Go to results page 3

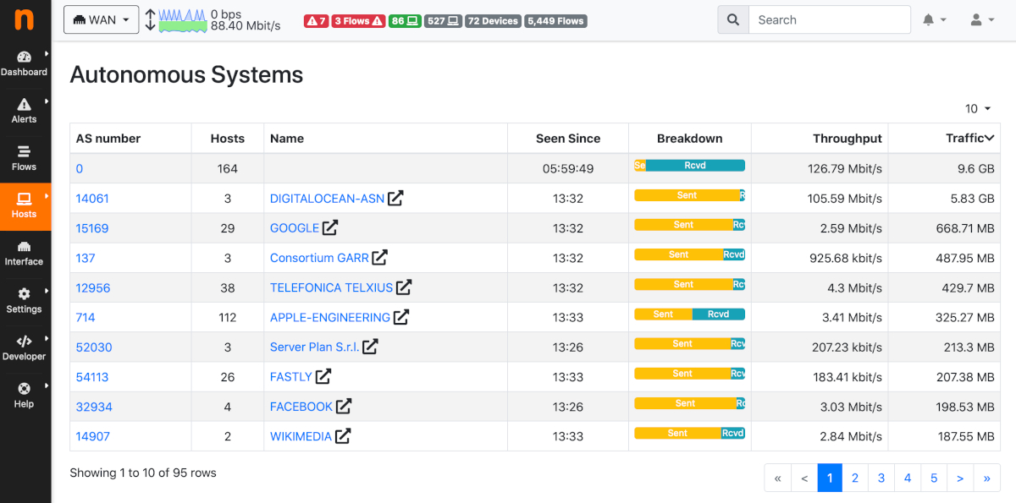coord(881,478)
